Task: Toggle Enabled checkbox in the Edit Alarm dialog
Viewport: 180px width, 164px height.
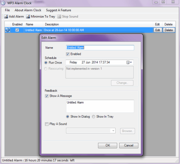Action: (x=68, y=54)
